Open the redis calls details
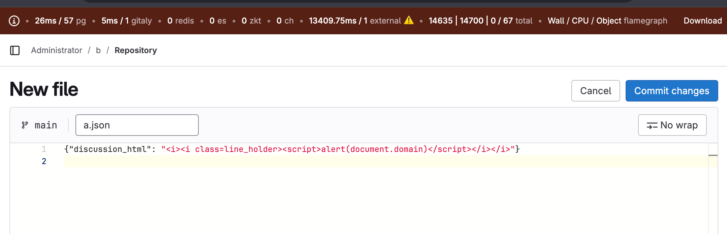727x234 pixels. pos(181,21)
